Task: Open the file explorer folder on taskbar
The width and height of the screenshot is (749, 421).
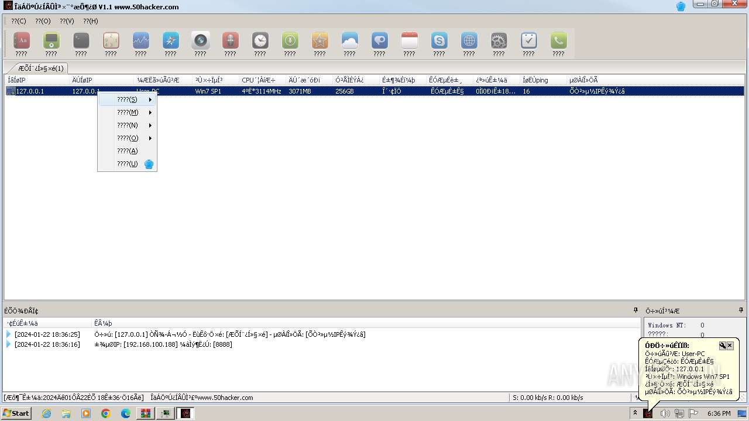Action: 66,413
